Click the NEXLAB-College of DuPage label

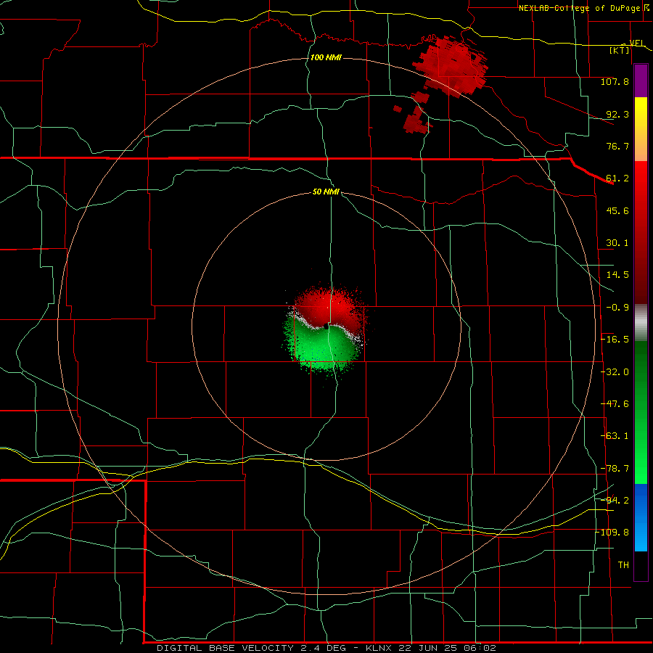pyautogui.click(x=582, y=8)
